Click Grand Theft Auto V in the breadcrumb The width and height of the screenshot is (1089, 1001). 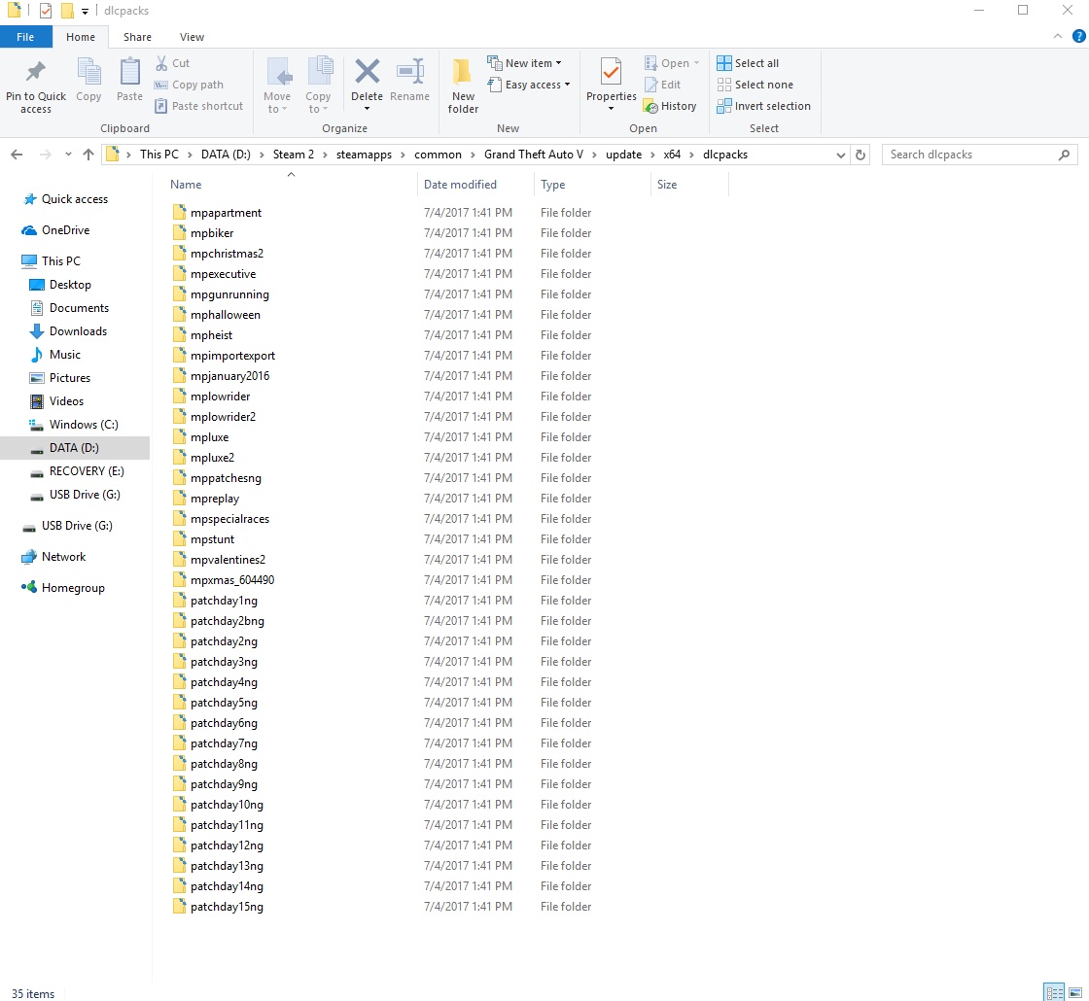pyautogui.click(x=534, y=155)
